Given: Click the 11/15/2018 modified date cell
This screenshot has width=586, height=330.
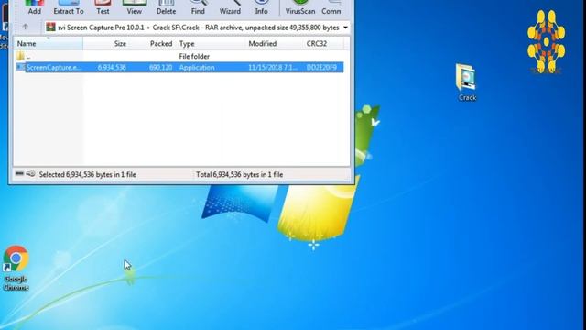Looking at the screenshot, I should tap(273, 67).
